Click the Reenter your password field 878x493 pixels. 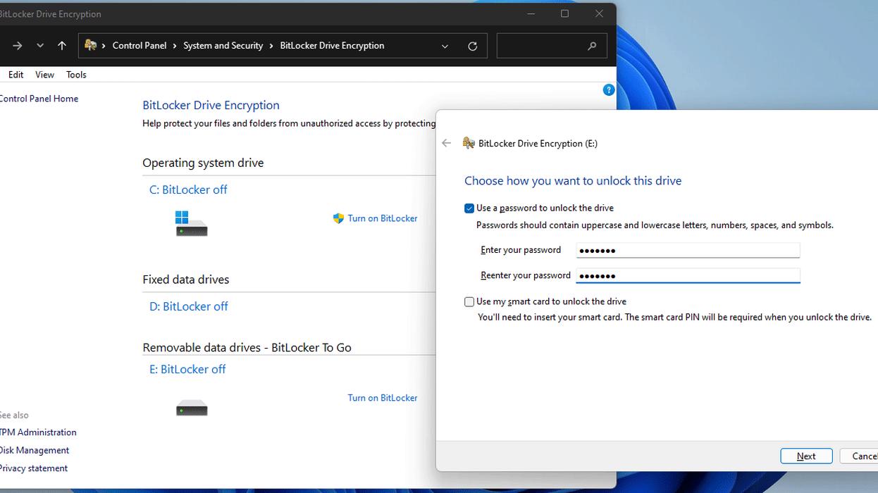(x=688, y=275)
